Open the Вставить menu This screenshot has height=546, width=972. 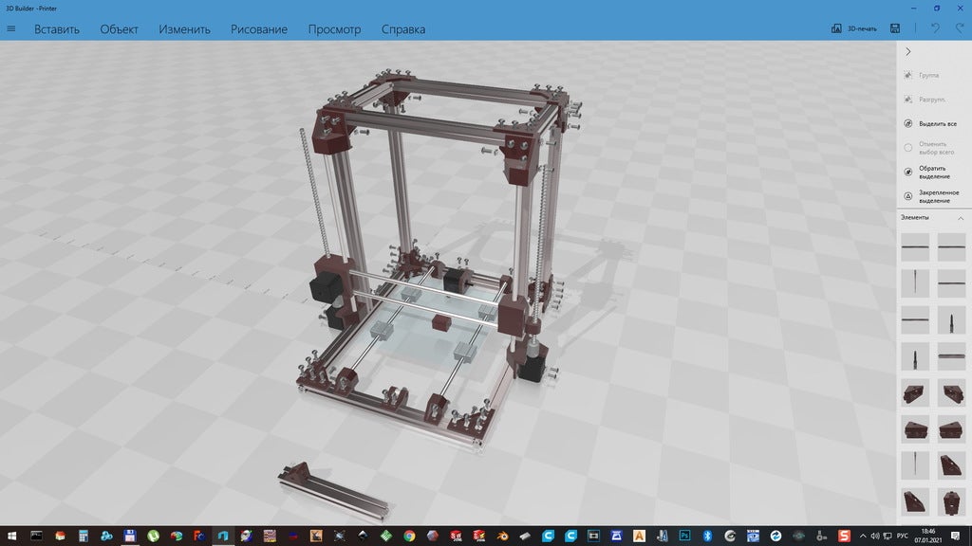click(56, 29)
